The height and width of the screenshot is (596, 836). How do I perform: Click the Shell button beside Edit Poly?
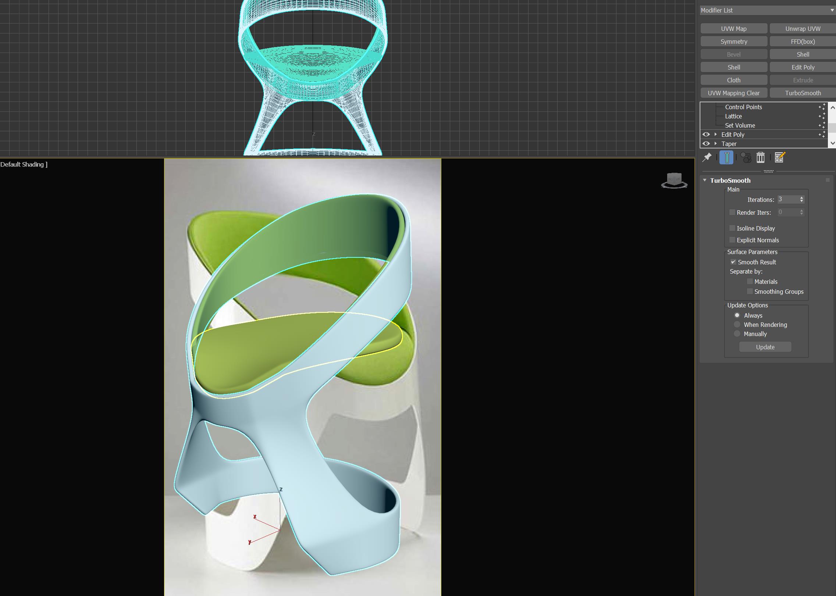[734, 67]
